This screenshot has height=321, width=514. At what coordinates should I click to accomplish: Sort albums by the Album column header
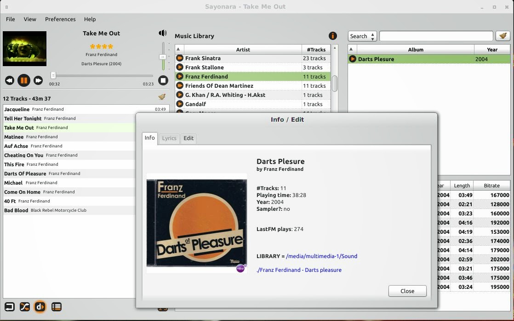pos(416,50)
